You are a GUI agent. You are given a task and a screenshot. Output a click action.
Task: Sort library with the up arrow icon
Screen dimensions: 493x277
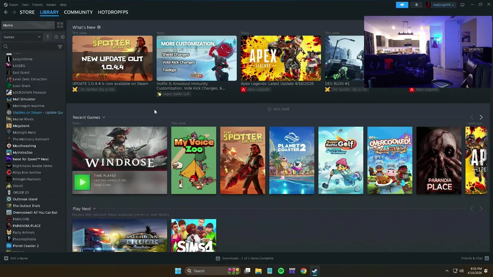[x=48, y=37]
